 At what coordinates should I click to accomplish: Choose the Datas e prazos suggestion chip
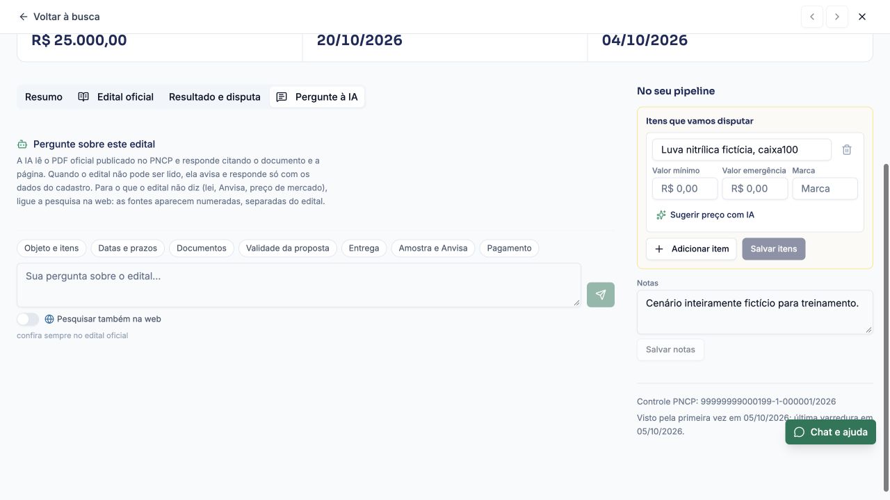128,248
